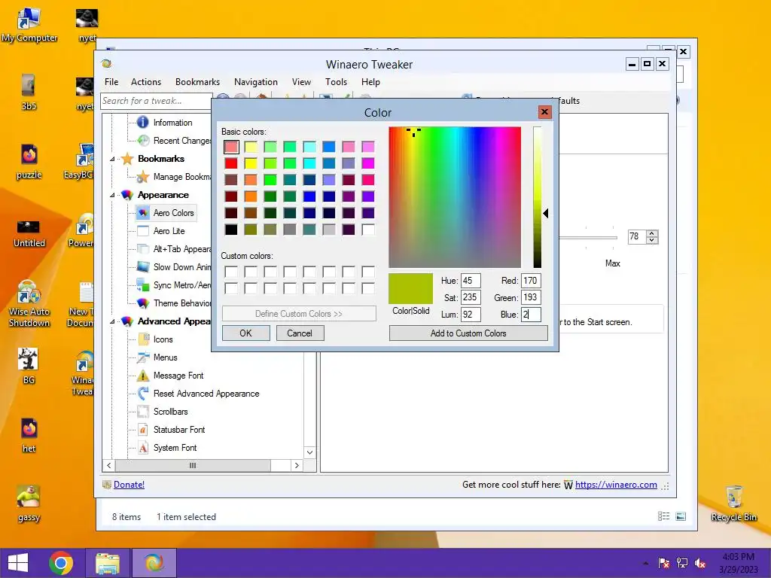Viewport: 771px width, 578px height.
Task: Click the Aero Colors tree icon
Action: tap(142, 213)
